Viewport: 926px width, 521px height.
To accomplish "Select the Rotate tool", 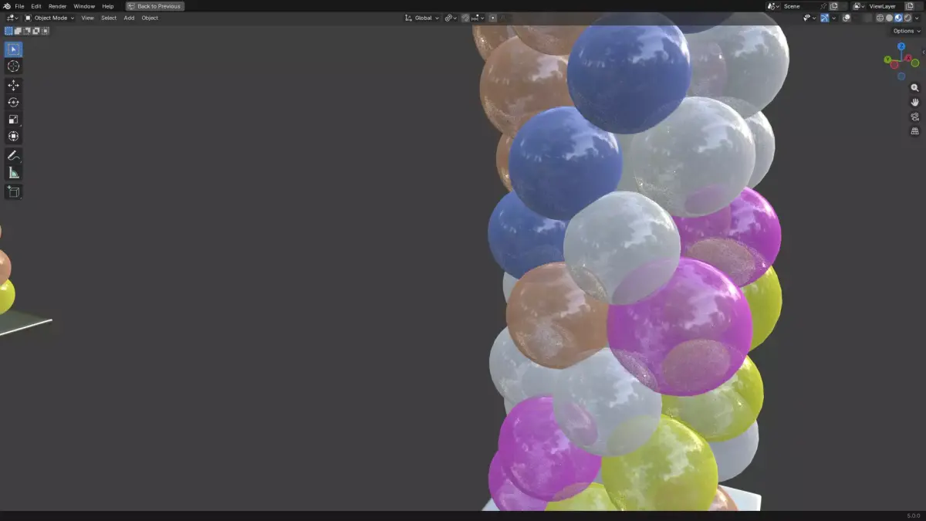I will (x=13, y=102).
